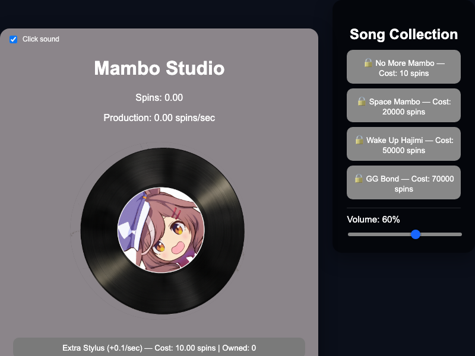Image resolution: width=475 pixels, height=356 pixels.
Task: Click the blue volume slider handle
Action: click(x=416, y=234)
